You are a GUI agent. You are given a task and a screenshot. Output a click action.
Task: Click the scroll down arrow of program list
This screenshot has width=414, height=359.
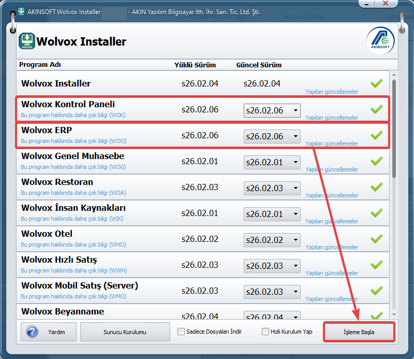tap(394, 314)
